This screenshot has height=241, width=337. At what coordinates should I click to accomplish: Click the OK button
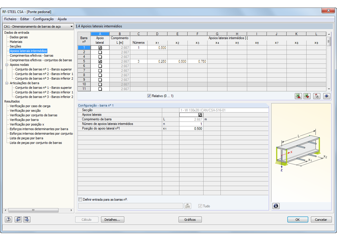pyautogui.click(x=298, y=220)
